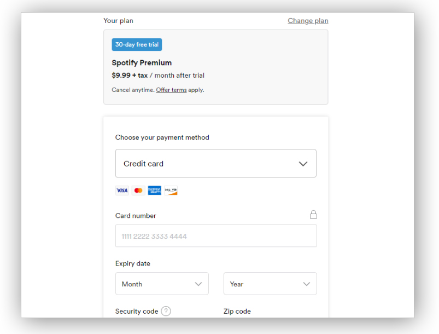Expand the Month expiry dropdown
Viewport: 439px width, 334px height.
pos(161,284)
